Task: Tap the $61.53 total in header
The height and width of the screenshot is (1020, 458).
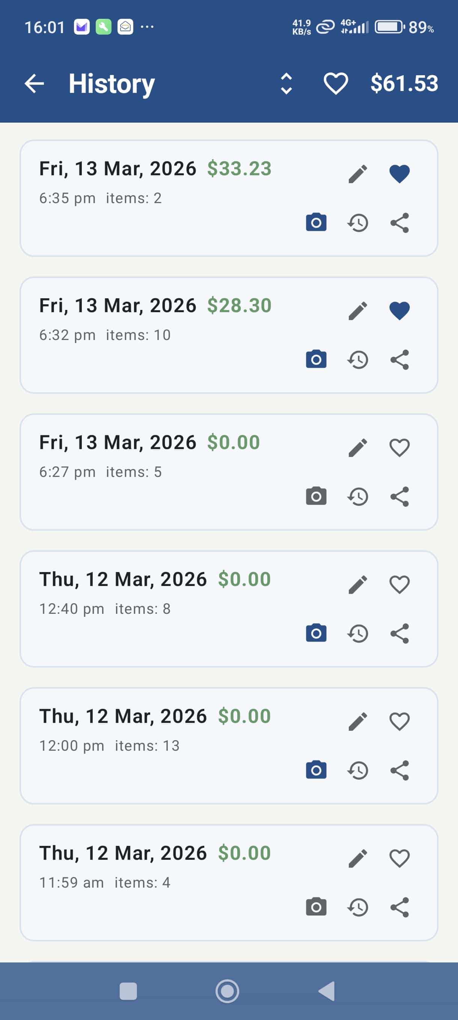Action: 404,83
